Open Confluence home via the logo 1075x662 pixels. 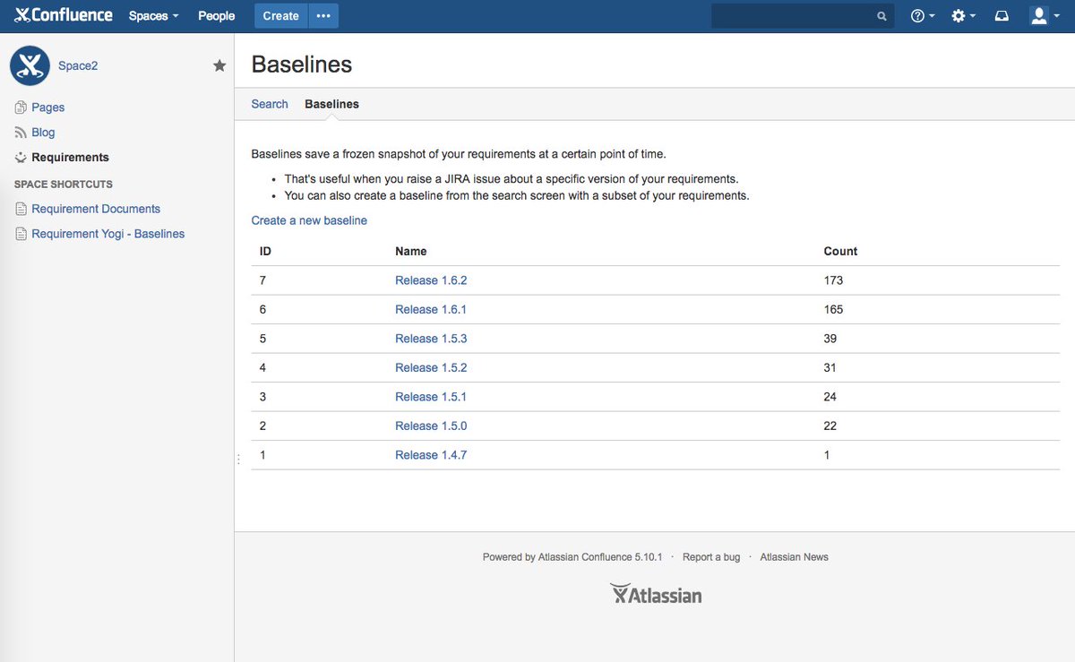tap(61, 14)
